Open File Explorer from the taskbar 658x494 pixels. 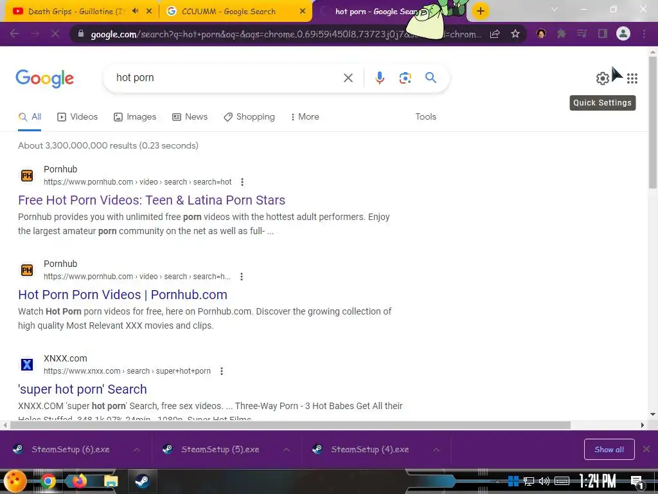pos(111,481)
